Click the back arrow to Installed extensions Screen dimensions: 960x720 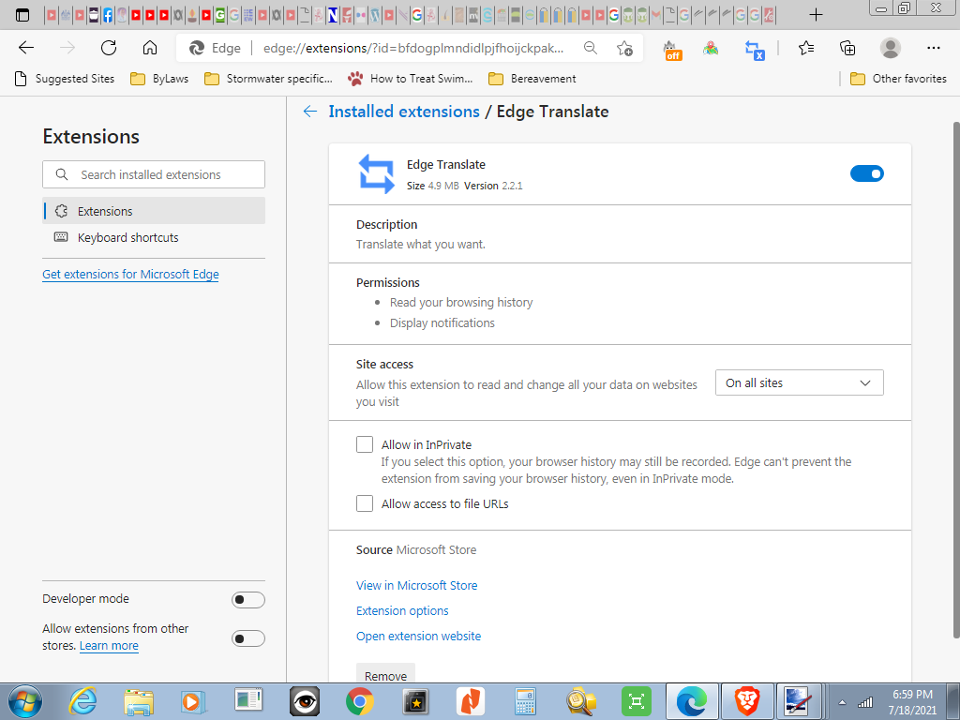point(310,112)
